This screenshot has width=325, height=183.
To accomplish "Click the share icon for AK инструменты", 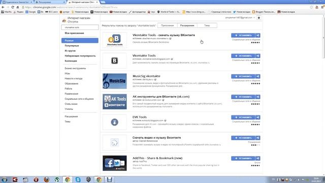I will coord(257,97).
